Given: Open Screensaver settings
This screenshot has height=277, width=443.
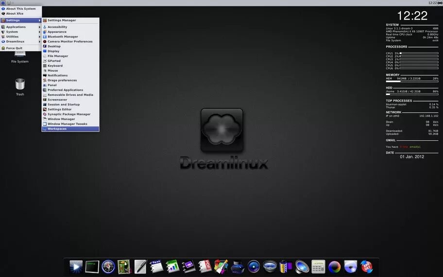Looking at the screenshot, I should (x=70, y=100).
